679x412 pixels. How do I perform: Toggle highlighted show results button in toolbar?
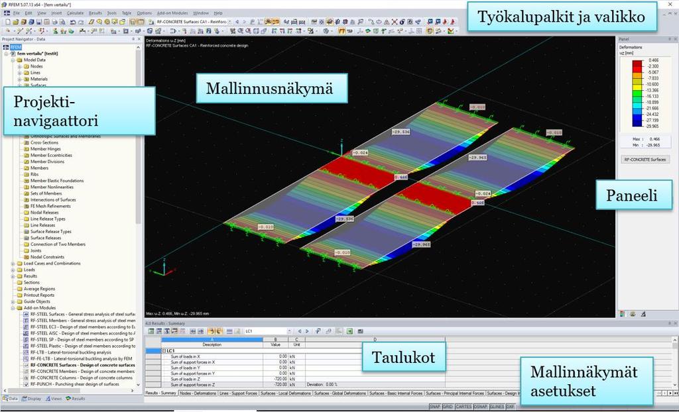click(x=268, y=22)
